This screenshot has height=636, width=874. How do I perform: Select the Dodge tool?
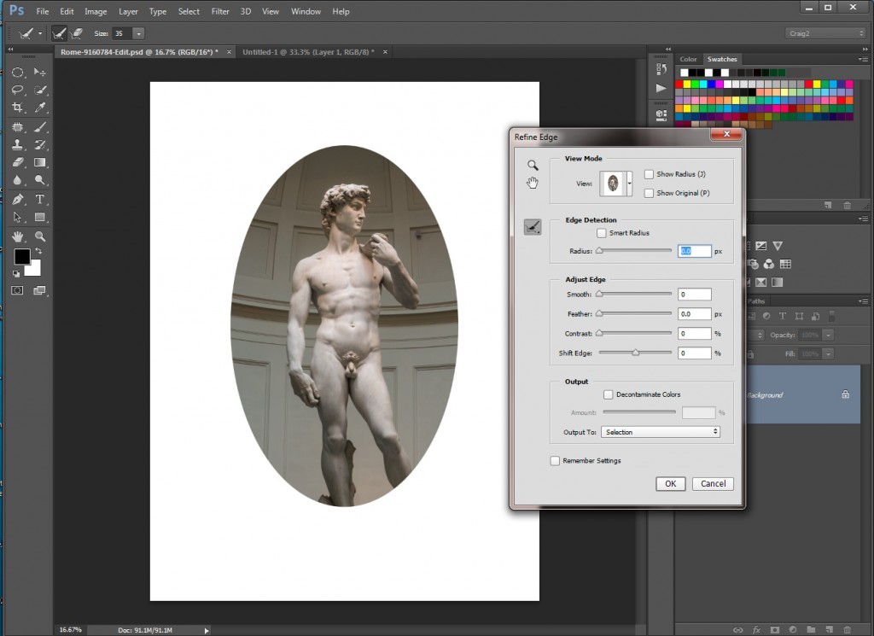39,180
